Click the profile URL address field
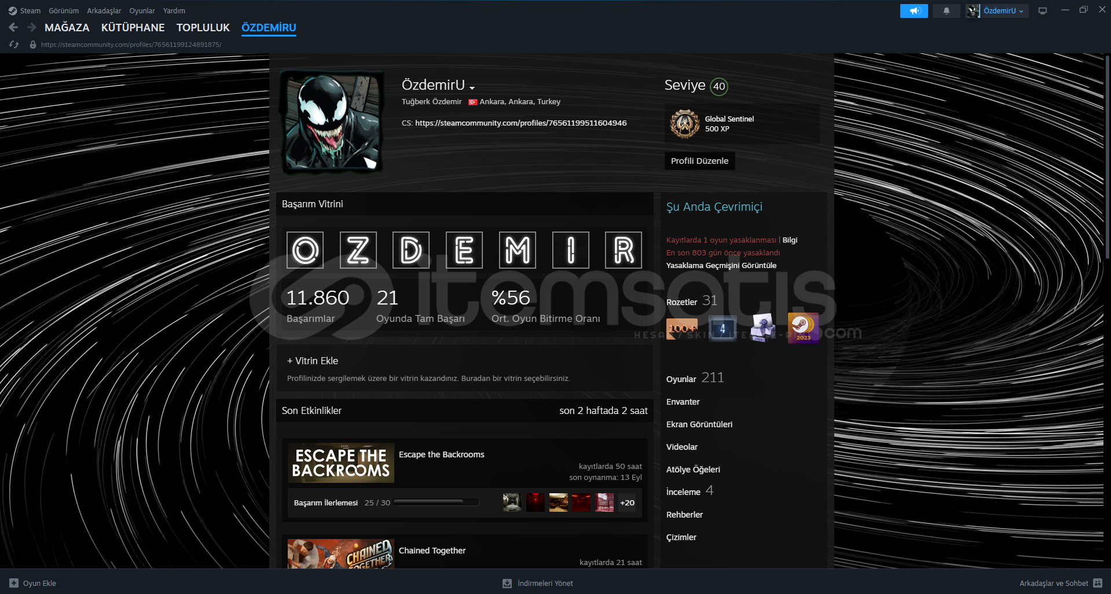 pyautogui.click(x=131, y=45)
